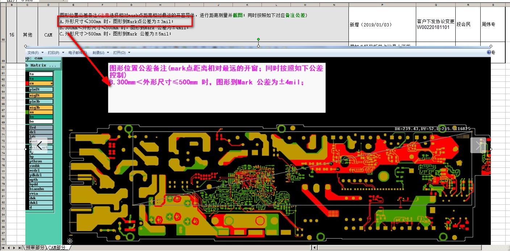Select the 'npth' layer
This screenshot has width=510, height=251.
tap(41, 180)
